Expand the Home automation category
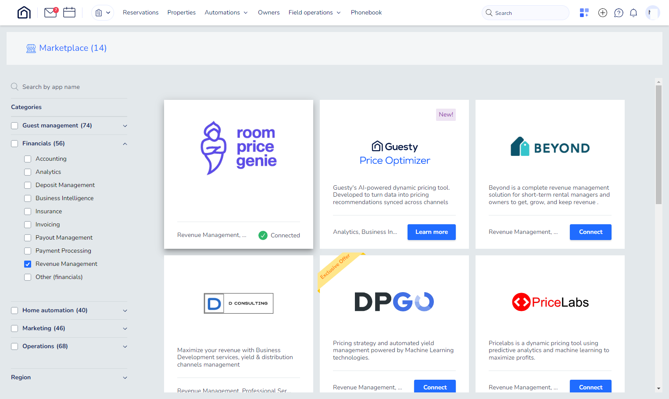Screen dimensions: 669x399 click(125, 311)
